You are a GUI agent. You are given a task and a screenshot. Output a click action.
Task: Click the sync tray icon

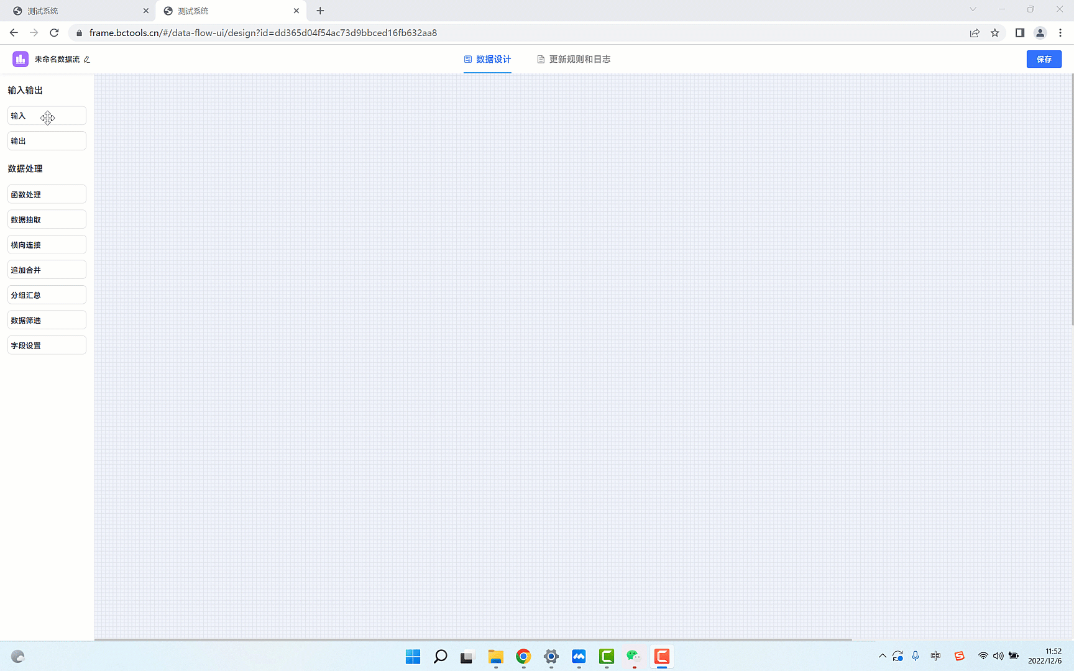[x=898, y=656]
